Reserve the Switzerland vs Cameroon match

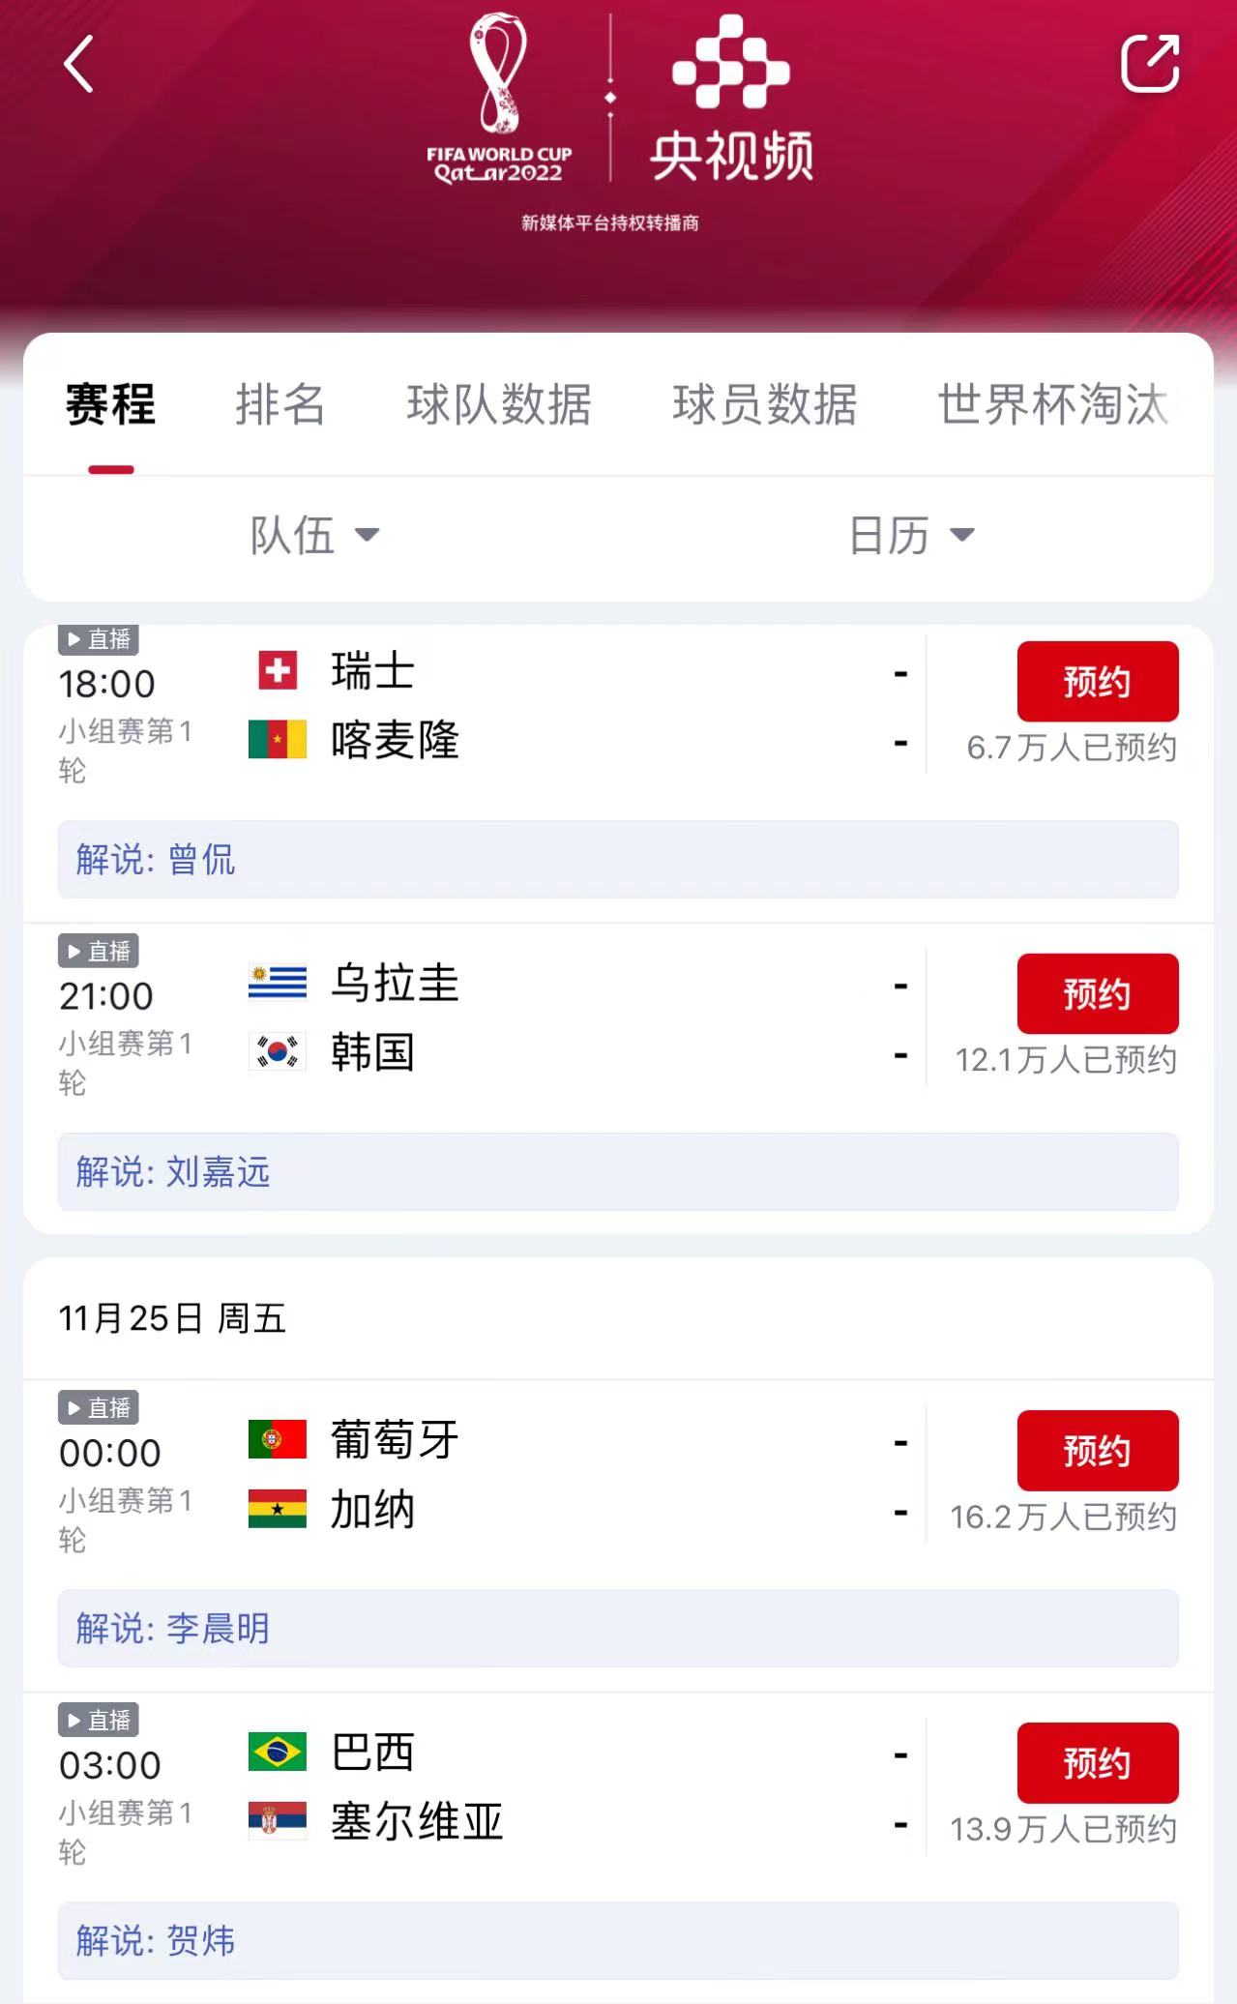[x=1097, y=682]
